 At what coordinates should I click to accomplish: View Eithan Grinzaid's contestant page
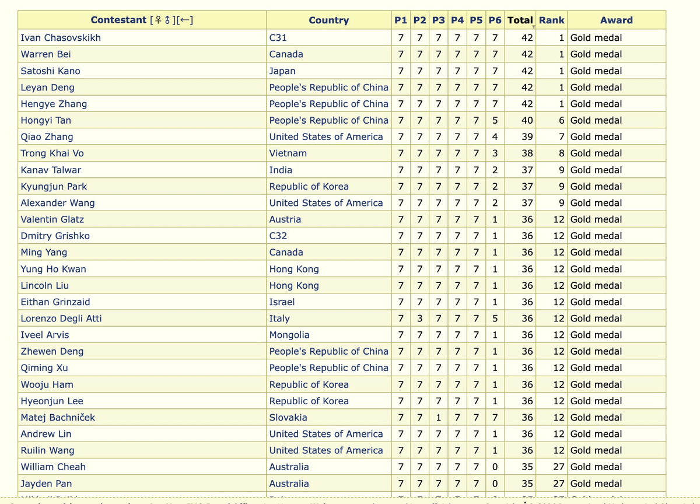(55, 302)
